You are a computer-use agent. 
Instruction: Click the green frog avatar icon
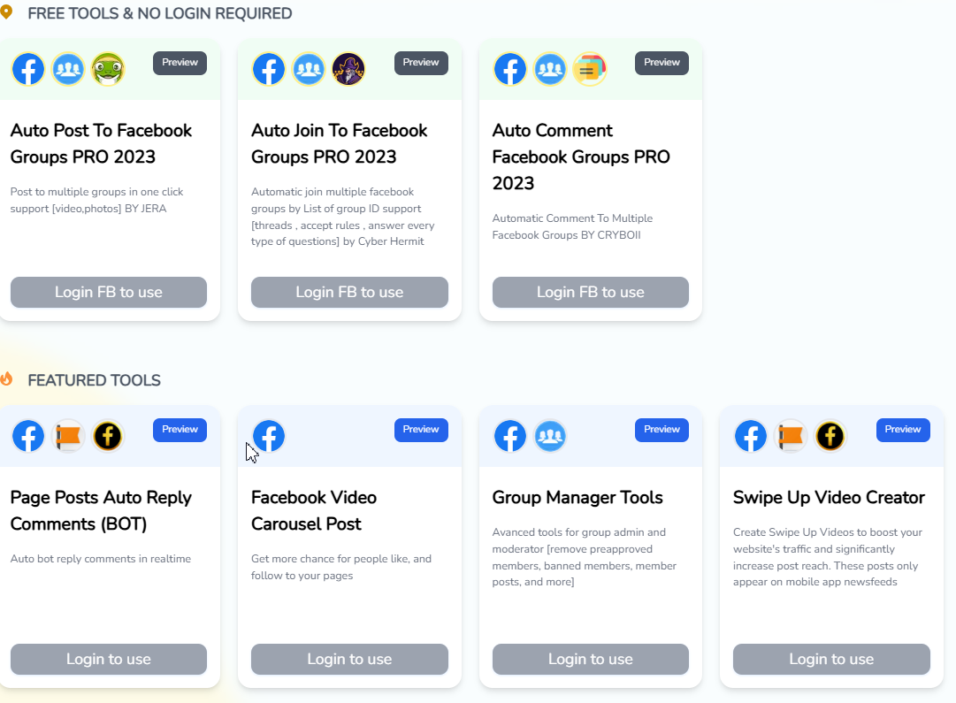pyautogui.click(x=108, y=68)
